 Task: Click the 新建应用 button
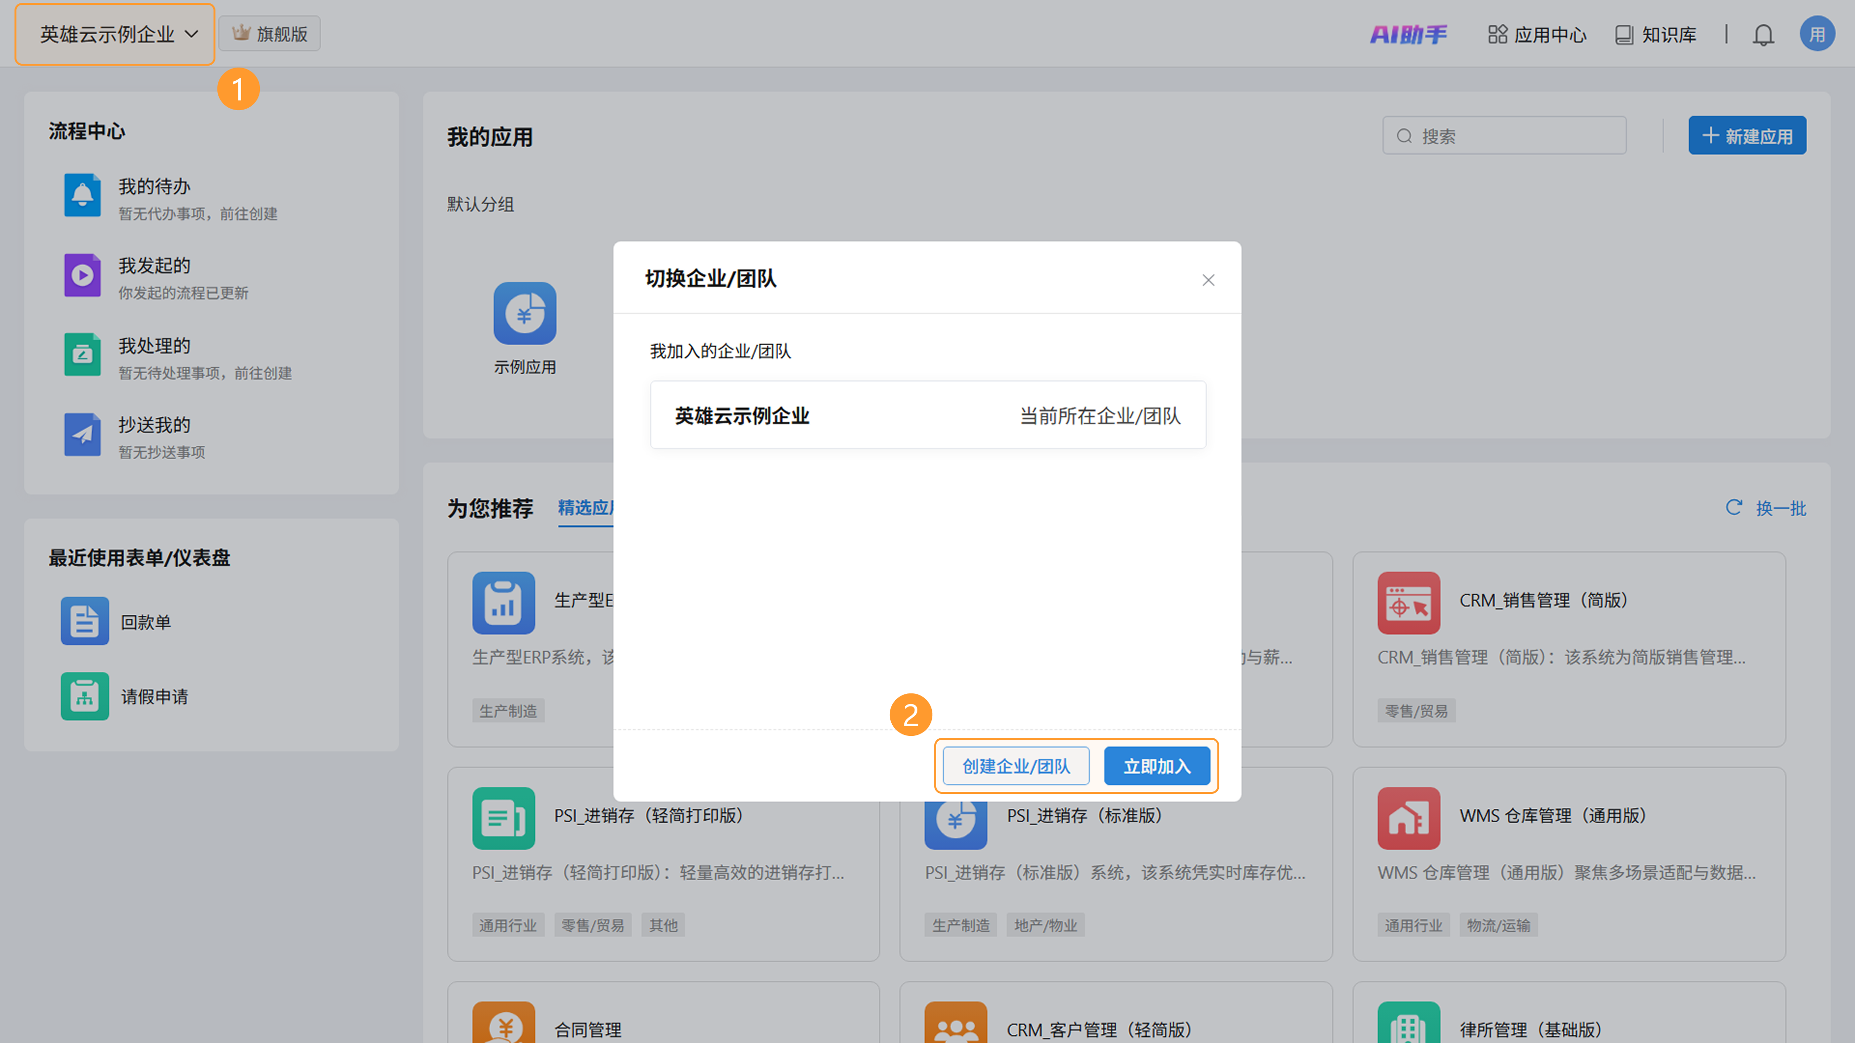pos(1747,136)
